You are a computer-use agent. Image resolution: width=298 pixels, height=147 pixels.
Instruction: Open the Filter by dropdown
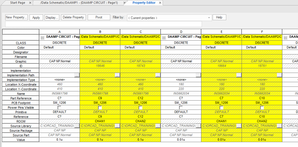pyautogui.click(x=209, y=18)
